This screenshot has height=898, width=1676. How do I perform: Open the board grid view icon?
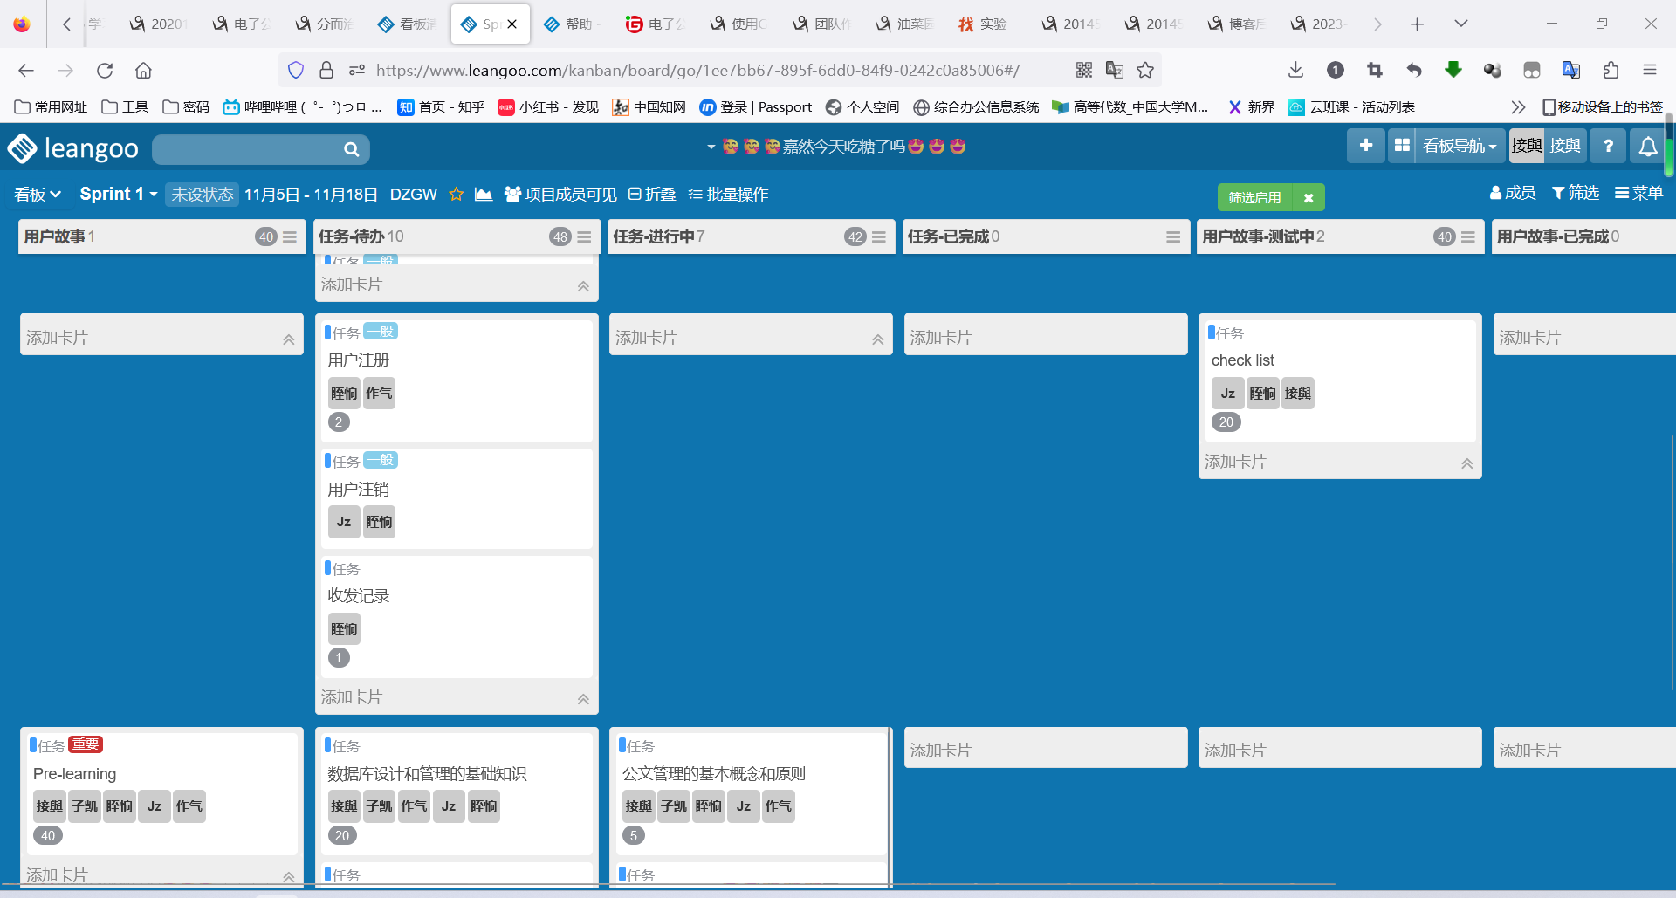(1402, 146)
